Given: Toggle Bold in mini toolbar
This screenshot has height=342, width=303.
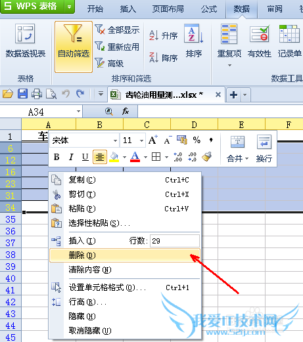Looking at the screenshot, I should pyautogui.click(x=57, y=157).
